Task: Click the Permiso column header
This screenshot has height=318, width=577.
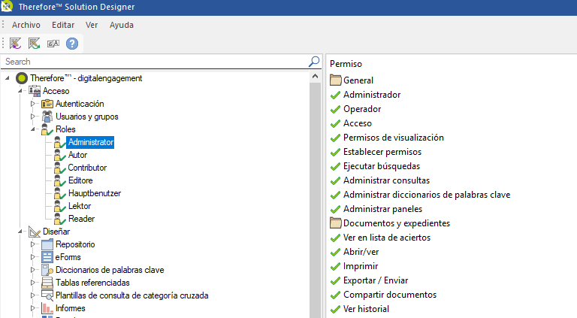Action: 346,64
